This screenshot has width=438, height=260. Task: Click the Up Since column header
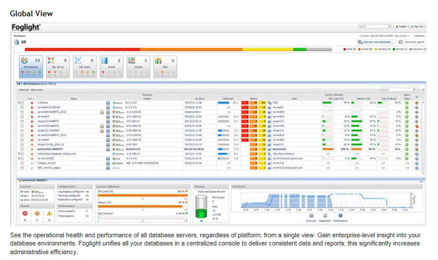pyautogui.click(x=199, y=99)
